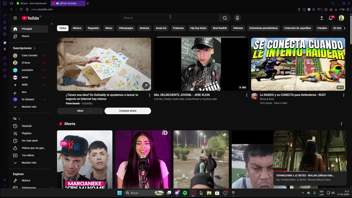Select the Hip hop latino chip
Viewport: 352px width, 198px height.
[x=198, y=28]
